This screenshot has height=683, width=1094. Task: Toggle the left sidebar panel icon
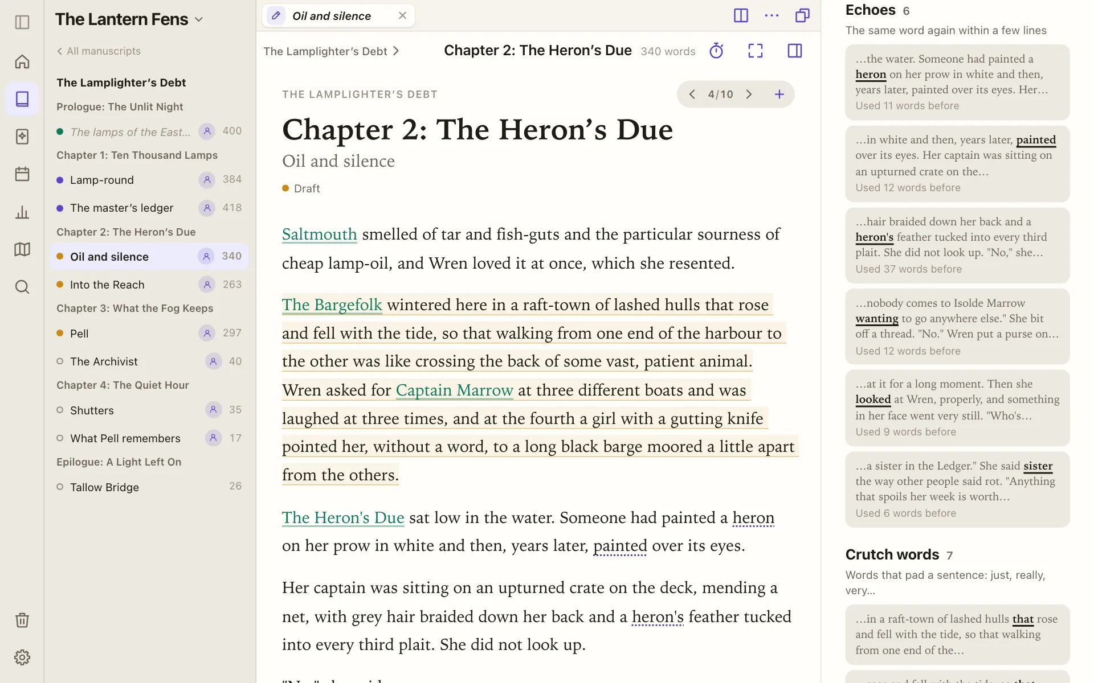tap(22, 22)
